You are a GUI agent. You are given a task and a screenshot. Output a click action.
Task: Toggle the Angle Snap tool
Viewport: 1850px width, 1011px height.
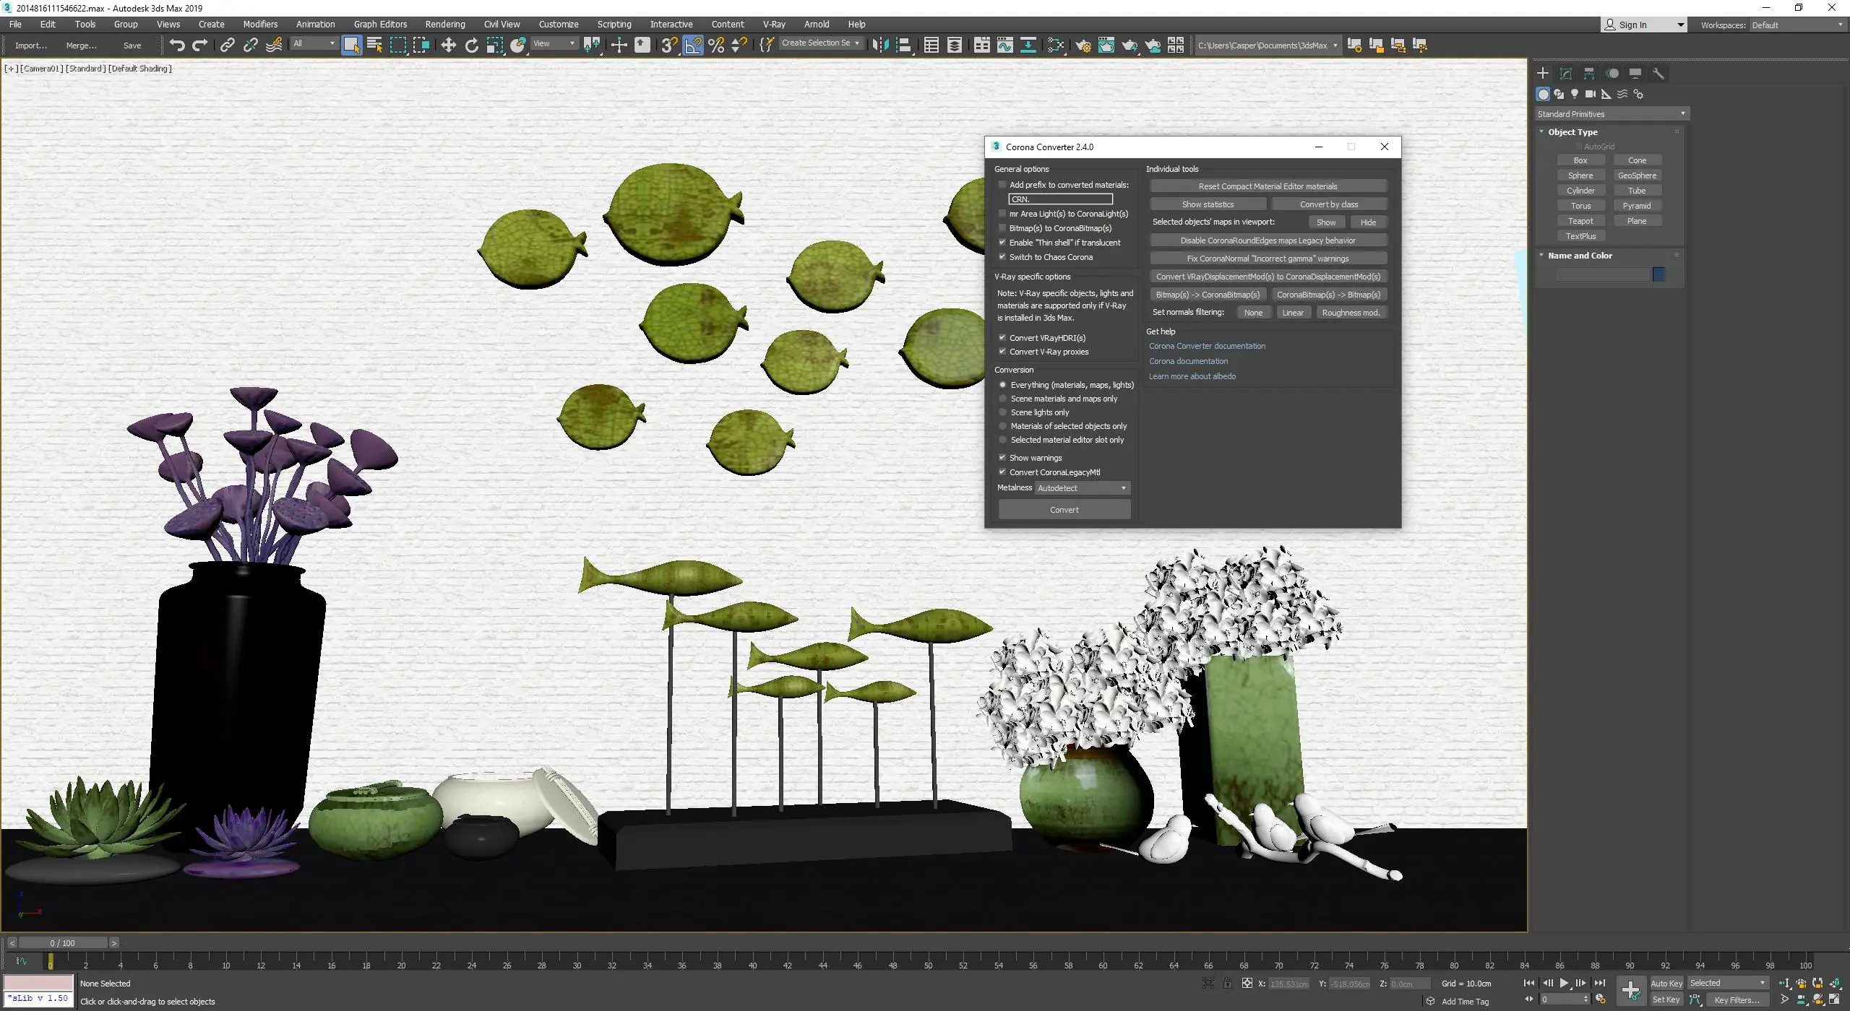click(x=692, y=45)
